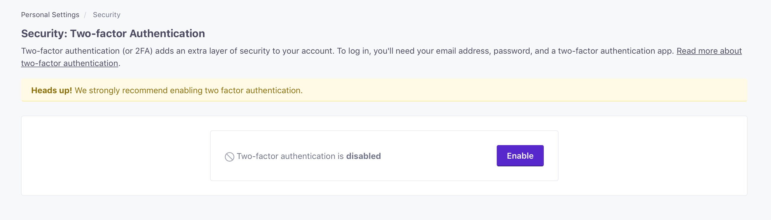The width and height of the screenshot is (771, 220).
Task: Open the Personal Settings breadcrumb
Action: 50,15
